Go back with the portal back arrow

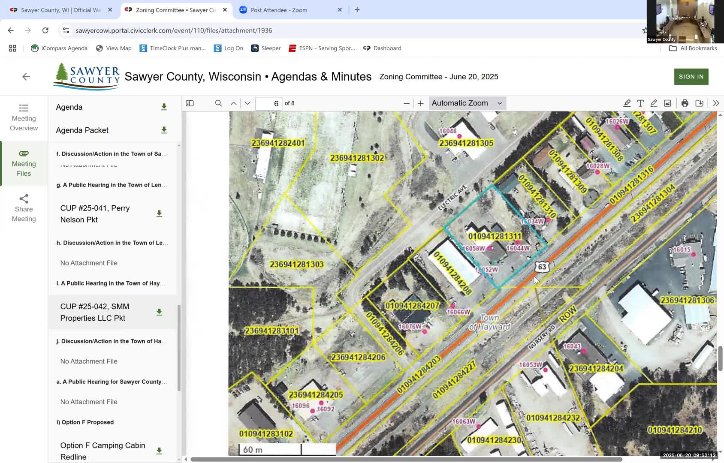(26, 77)
